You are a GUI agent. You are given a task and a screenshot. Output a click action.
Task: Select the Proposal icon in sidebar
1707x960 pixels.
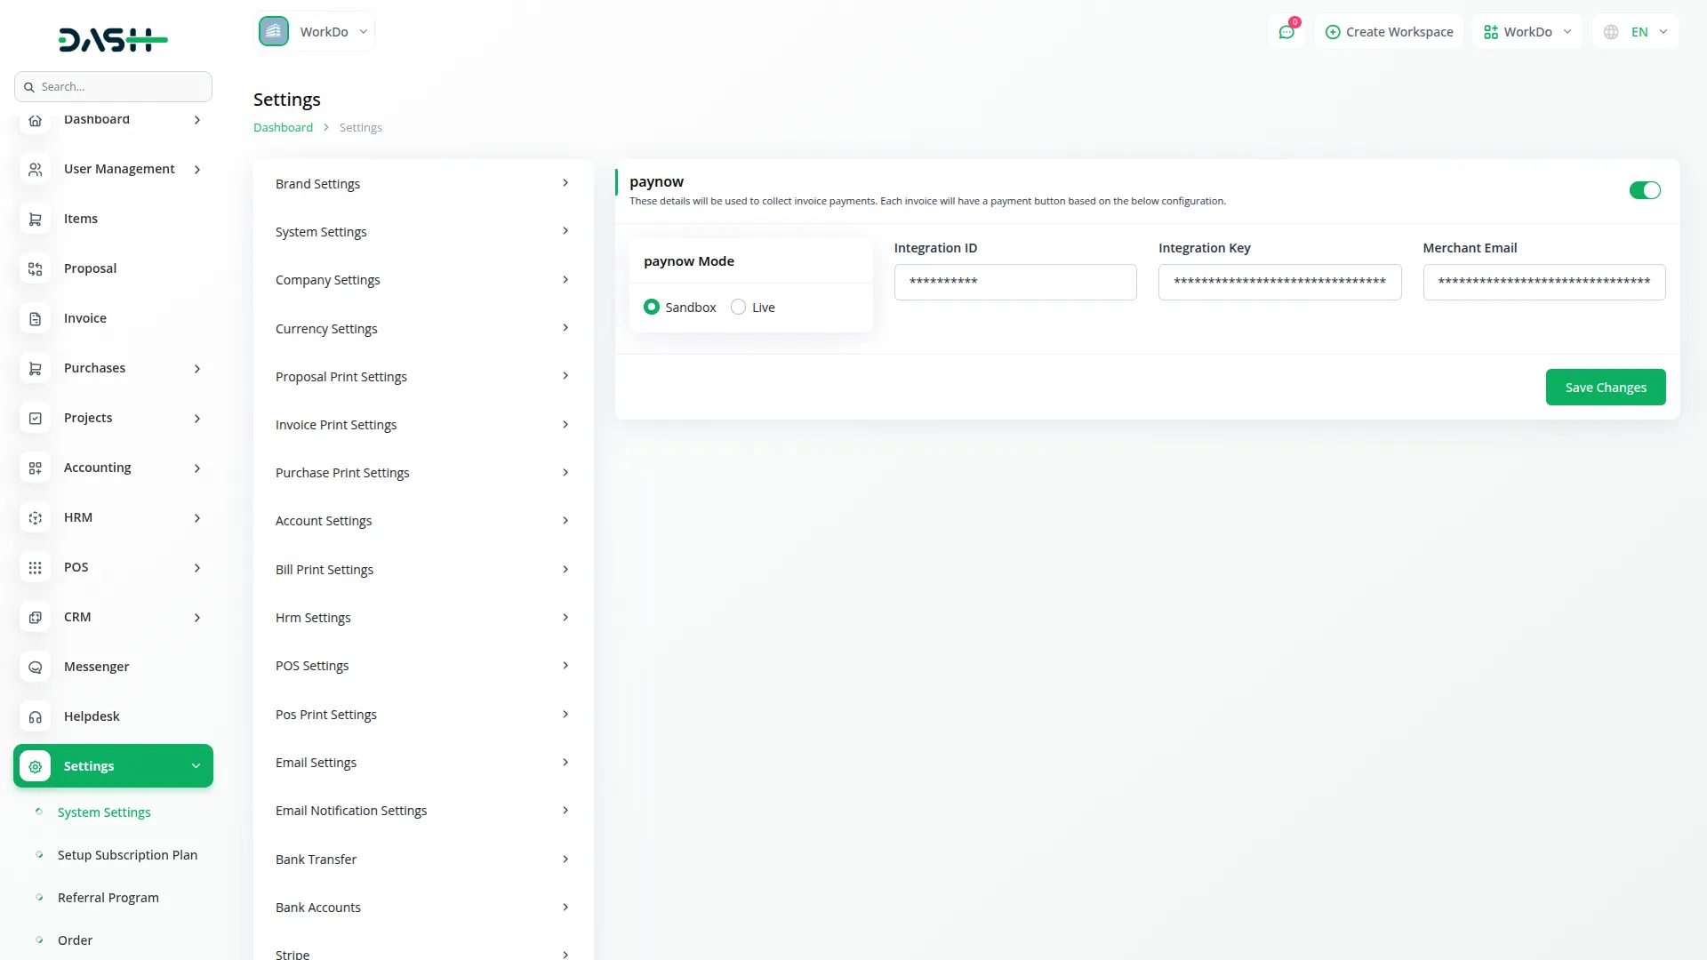(35, 268)
